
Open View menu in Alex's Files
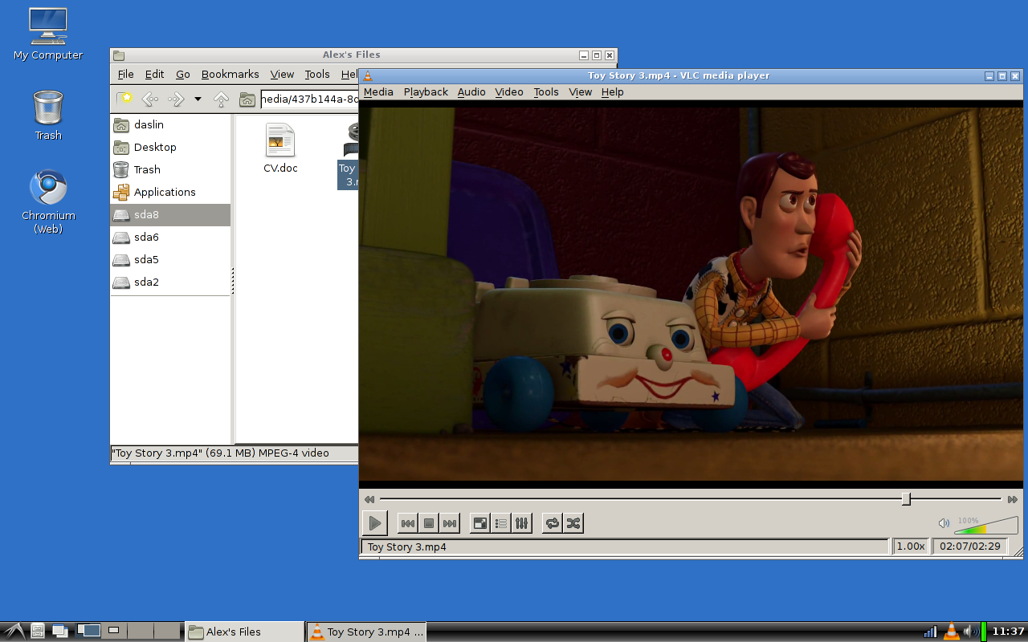(282, 74)
